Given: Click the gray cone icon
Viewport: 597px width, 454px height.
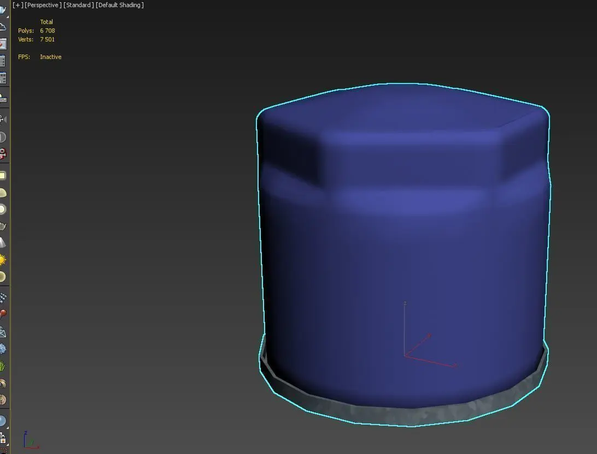Looking at the screenshot, I should click(3, 242).
